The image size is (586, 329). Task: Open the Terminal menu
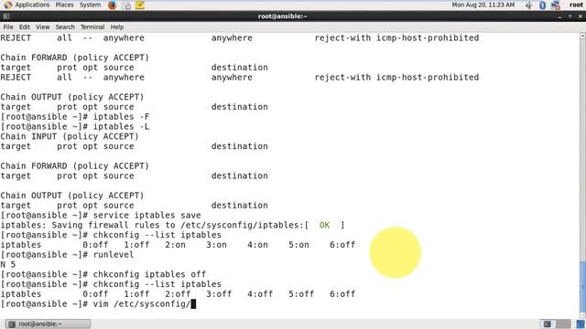(92, 27)
